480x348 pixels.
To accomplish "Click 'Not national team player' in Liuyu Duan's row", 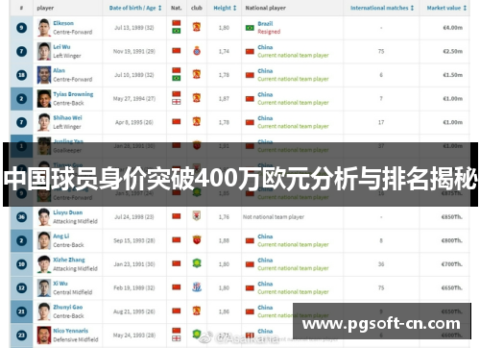I will pos(274,217).
